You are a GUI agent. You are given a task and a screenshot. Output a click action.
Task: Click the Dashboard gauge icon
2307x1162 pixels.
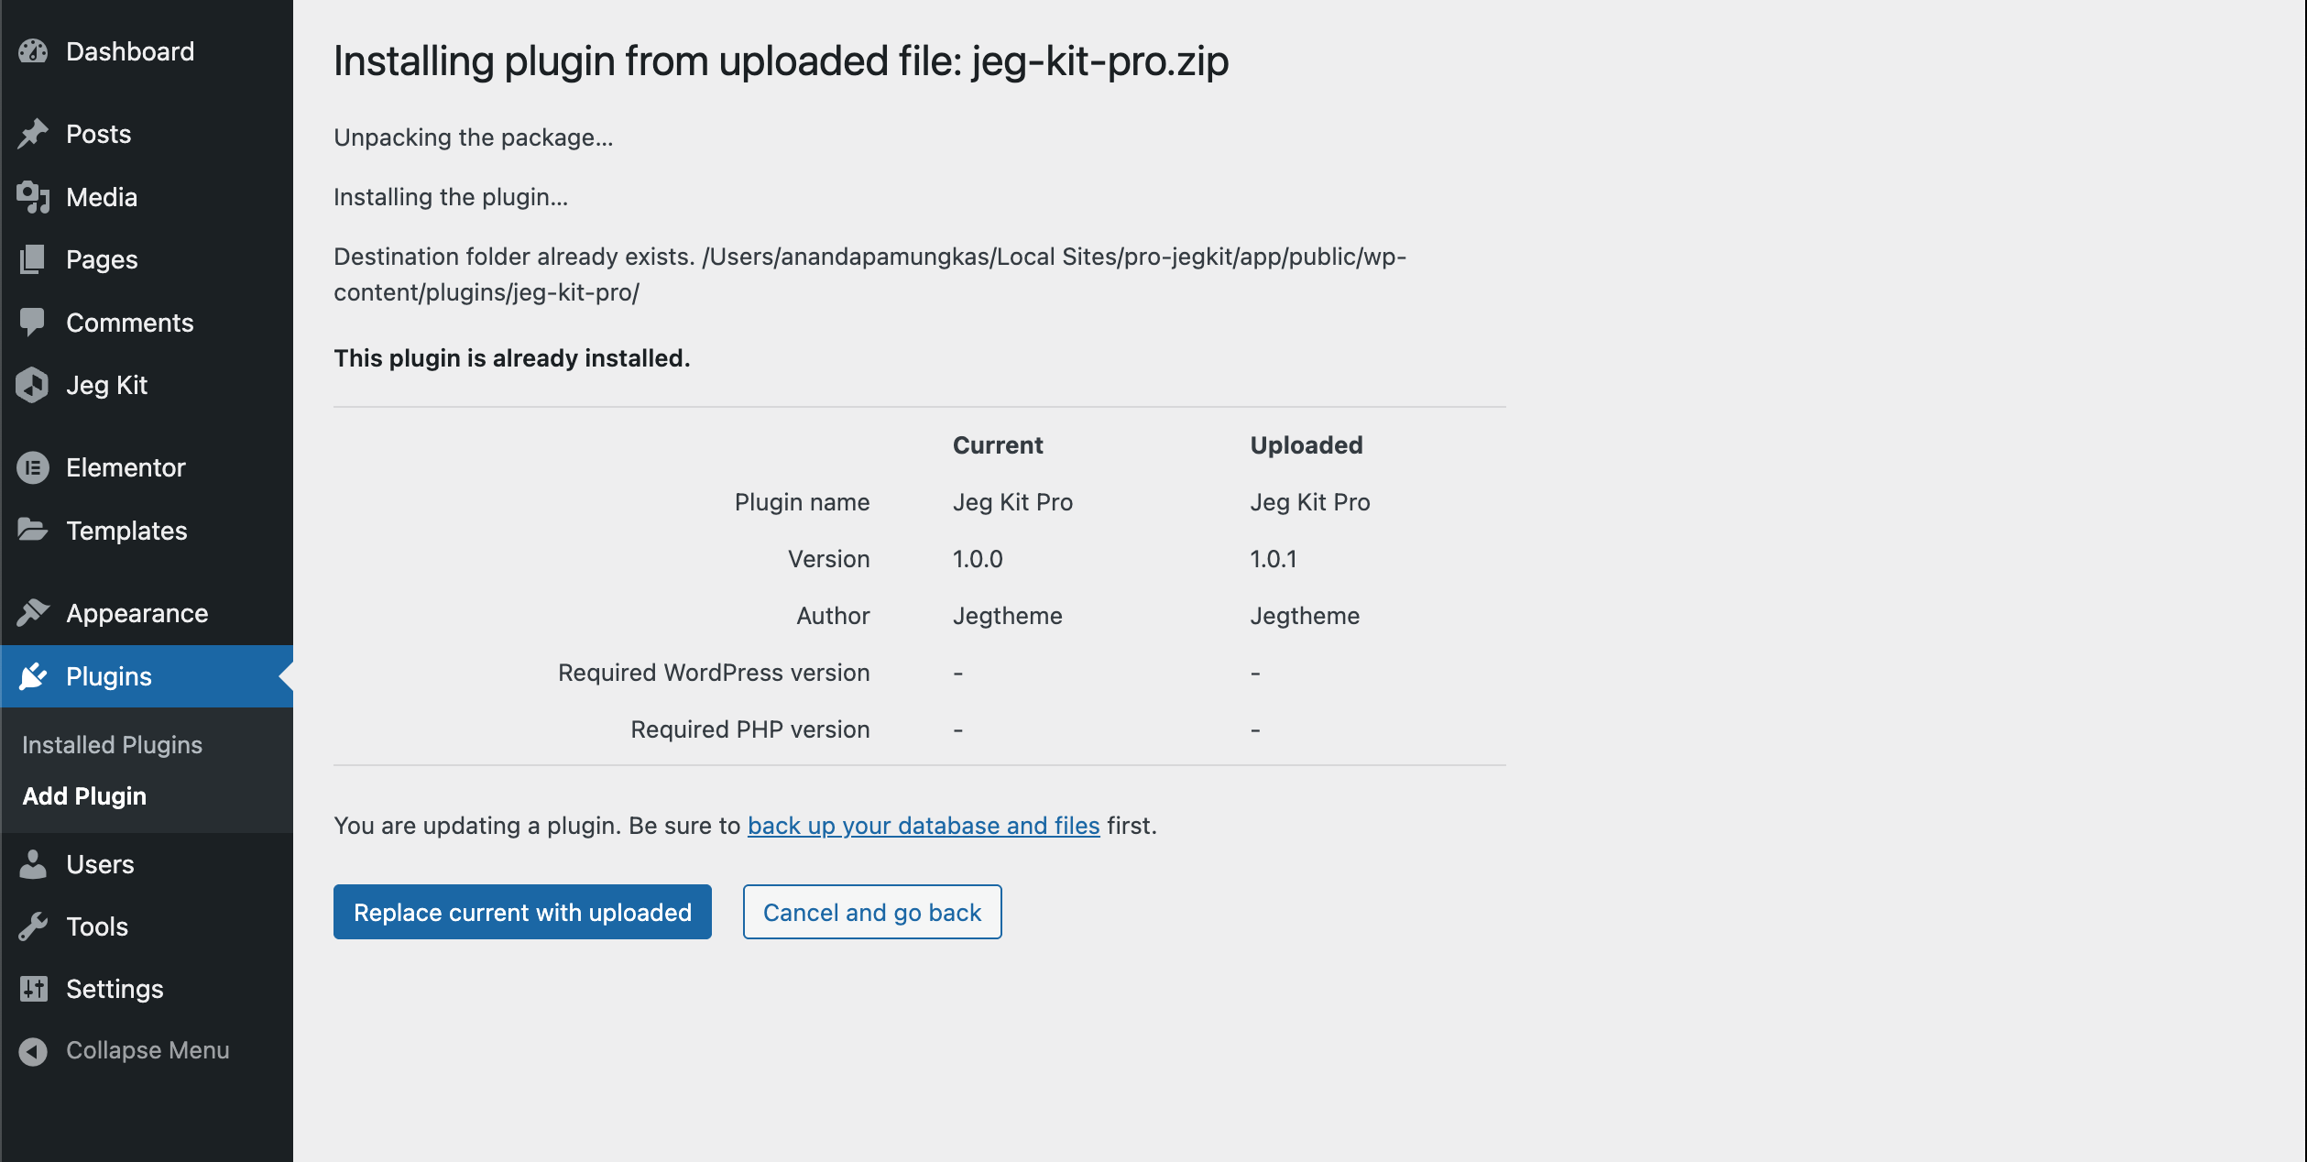click(33, 51)
